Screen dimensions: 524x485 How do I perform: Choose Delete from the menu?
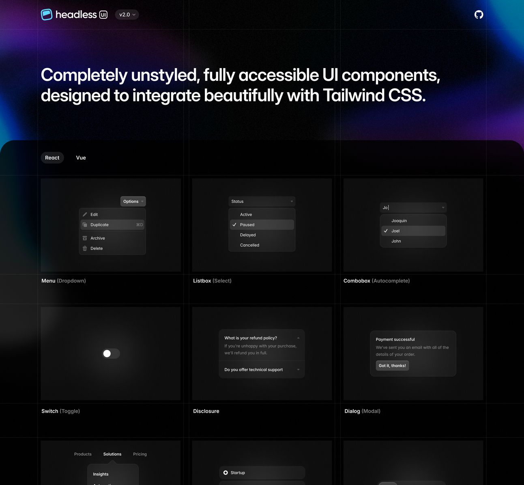pyautogui.click(x=112, y=248)
